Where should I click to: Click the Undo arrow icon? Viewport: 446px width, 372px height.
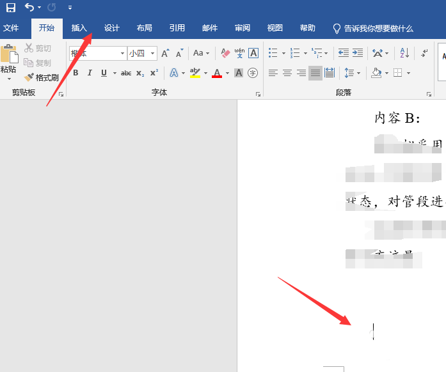[29, 8]
